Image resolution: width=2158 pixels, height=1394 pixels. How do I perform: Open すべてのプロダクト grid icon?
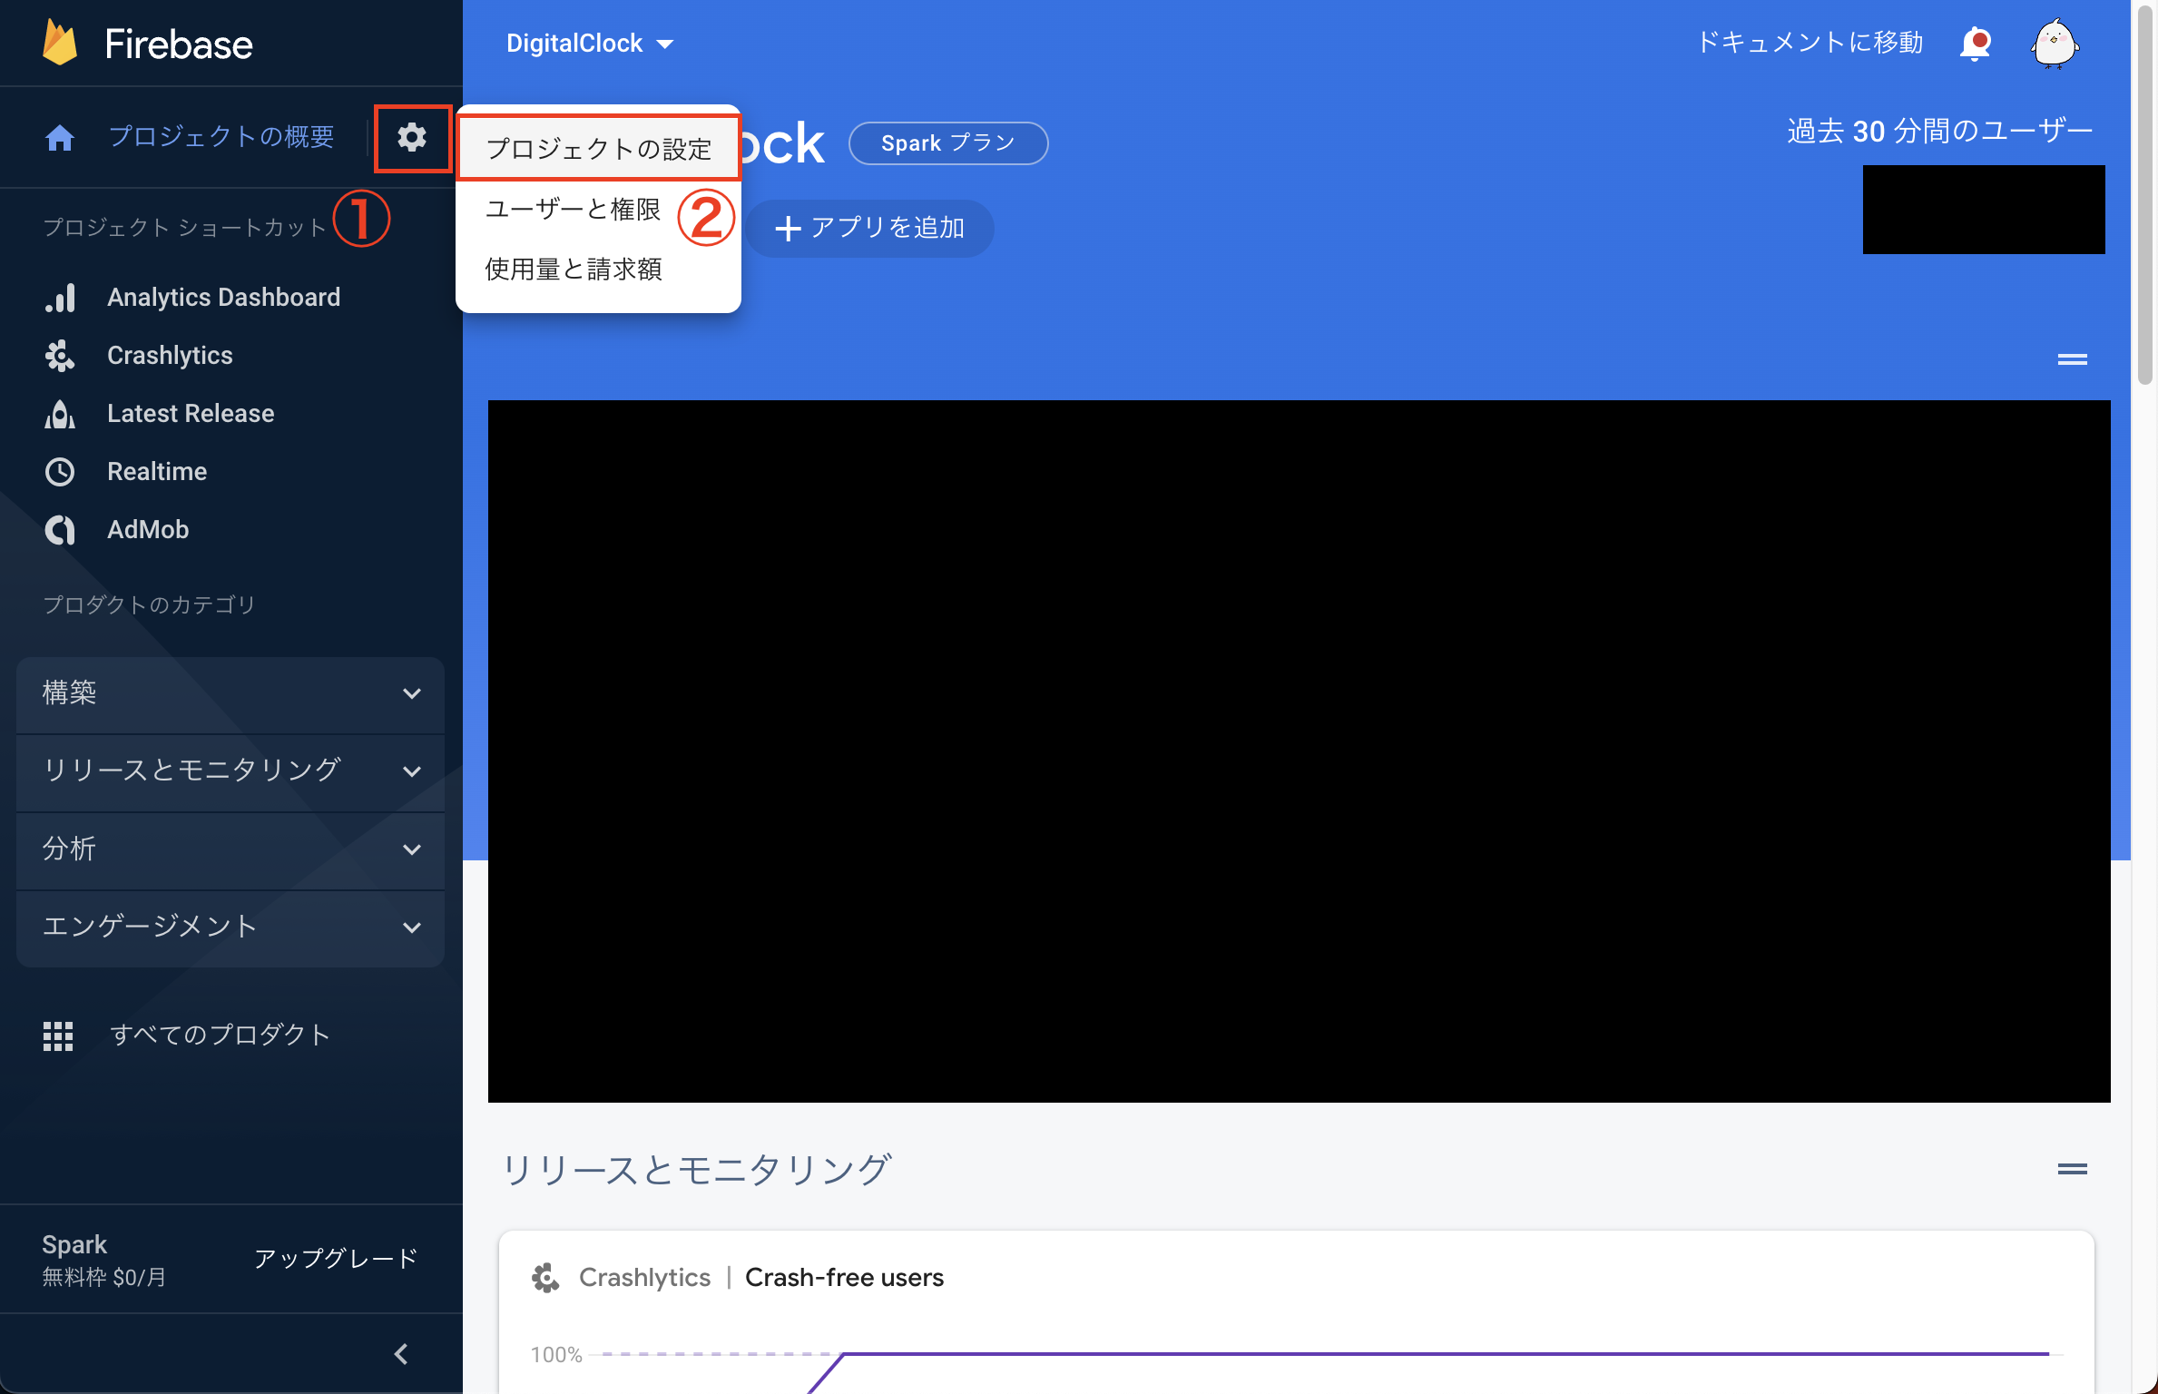click(x=58, y=1036)
